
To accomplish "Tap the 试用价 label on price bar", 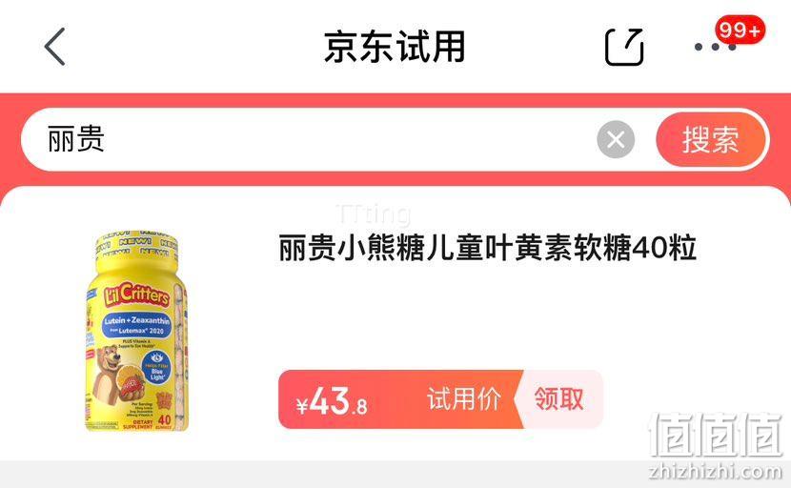I will [x=463, y=399].
